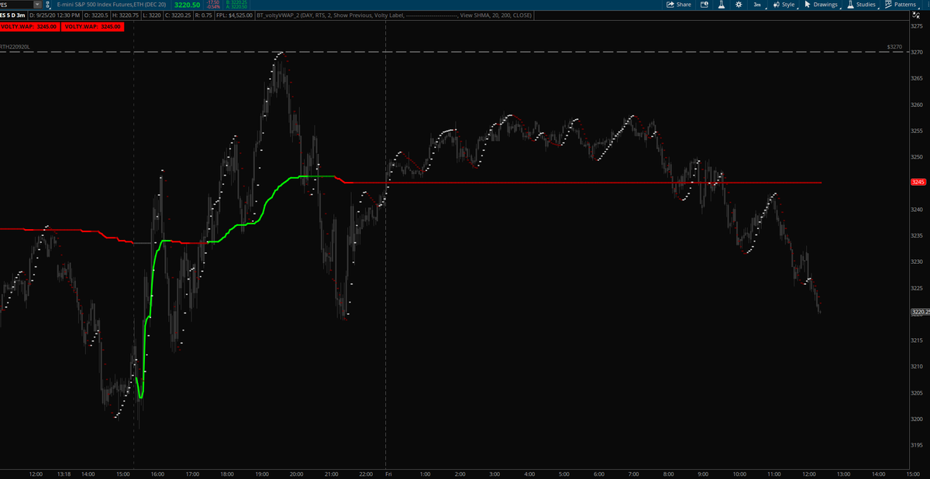
Task: Click the R: 0.75 range value
Action: (x=202, y=15)
